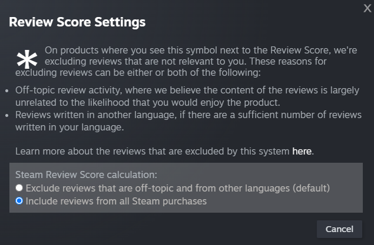Click the Cancel button
This screenshot has height=245, width=374.
click(339, 229)
